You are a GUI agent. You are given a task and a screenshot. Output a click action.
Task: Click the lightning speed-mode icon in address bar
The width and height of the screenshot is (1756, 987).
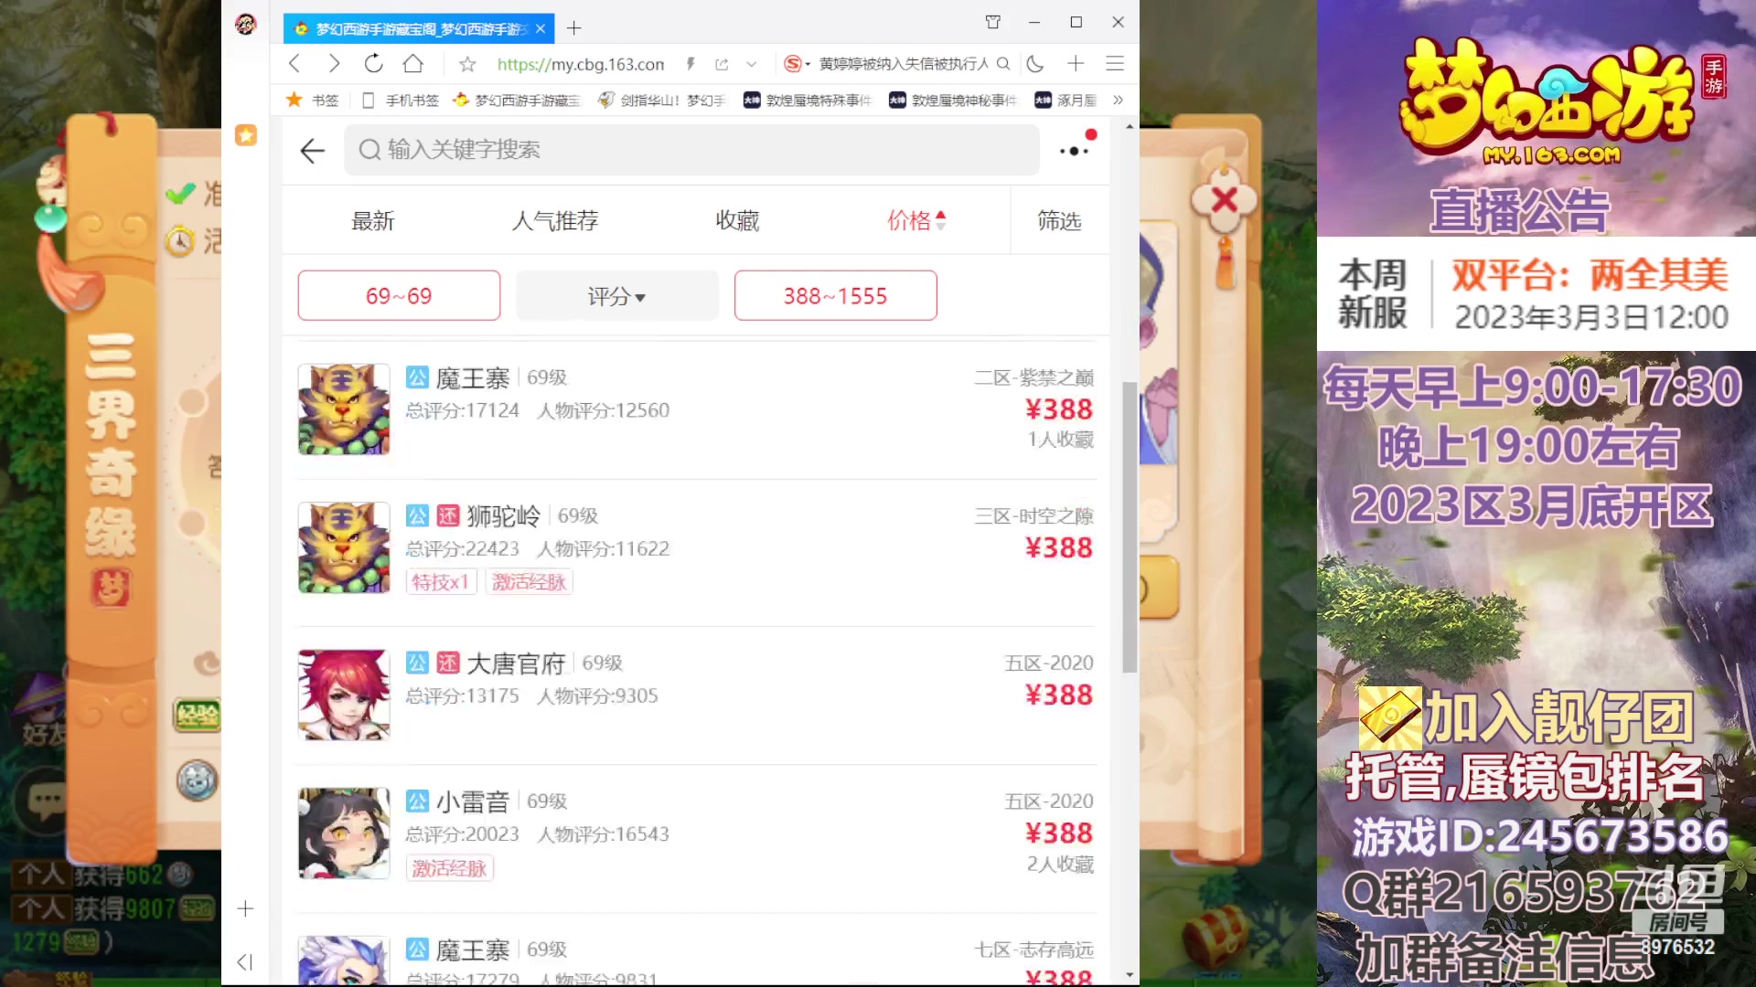click(x=691, y=64)
